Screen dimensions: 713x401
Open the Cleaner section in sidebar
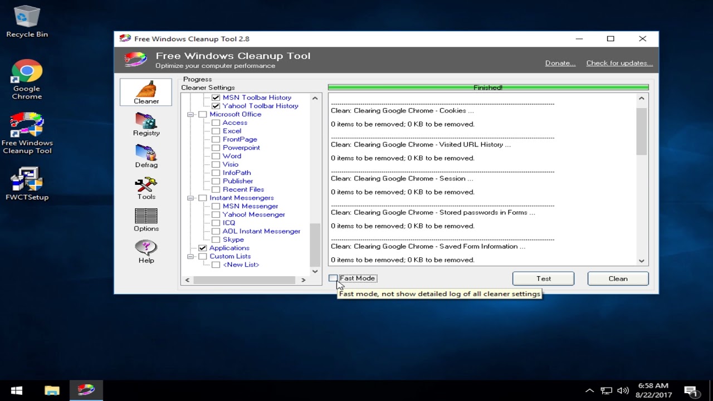click(x=146, y=92)
